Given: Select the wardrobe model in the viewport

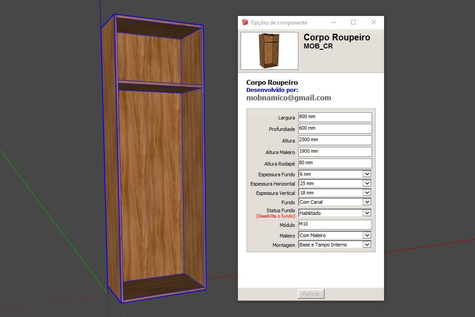Looking at the screenshot, I should click(151, 178).
